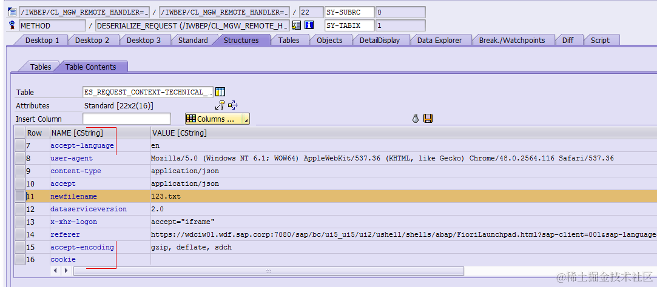Image resolution: width=657 pixels, height=287 pixels.
Task: Click the content-type name cell
Action: (x=100, y=171)
